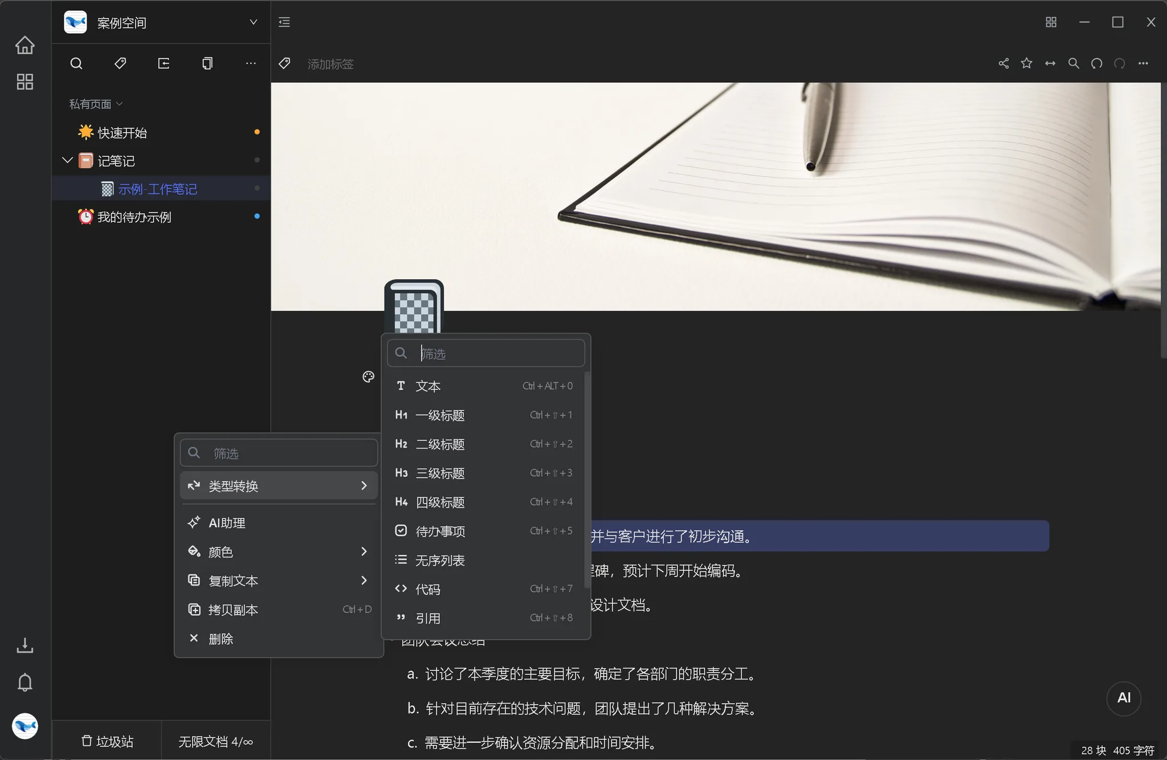
Task: Click the undo icon in top toolbar
Action: (x=1097, y=63)
